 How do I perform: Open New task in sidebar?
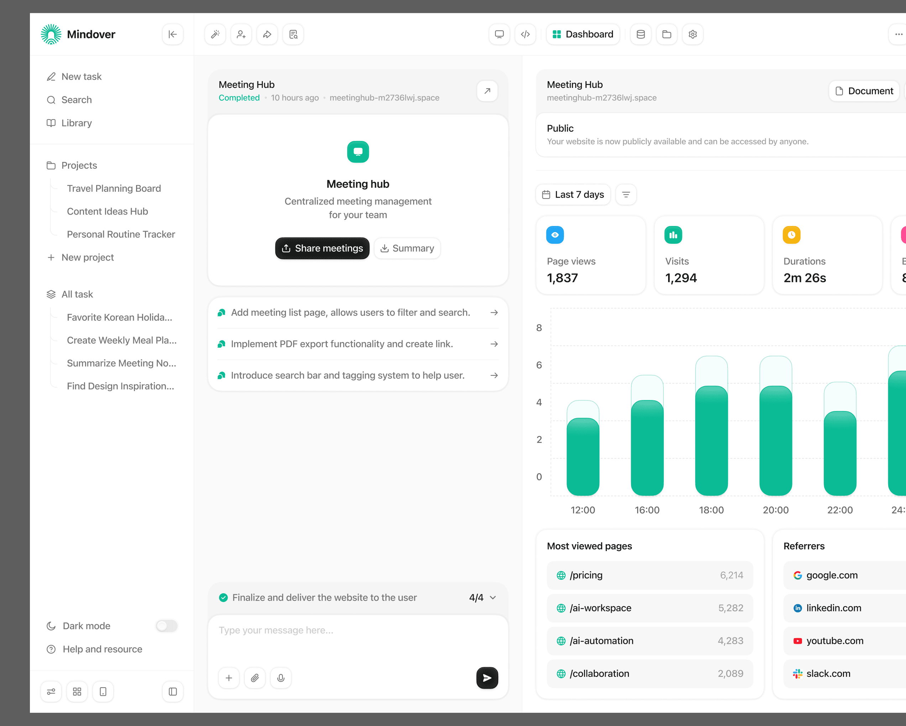(74, 77)
